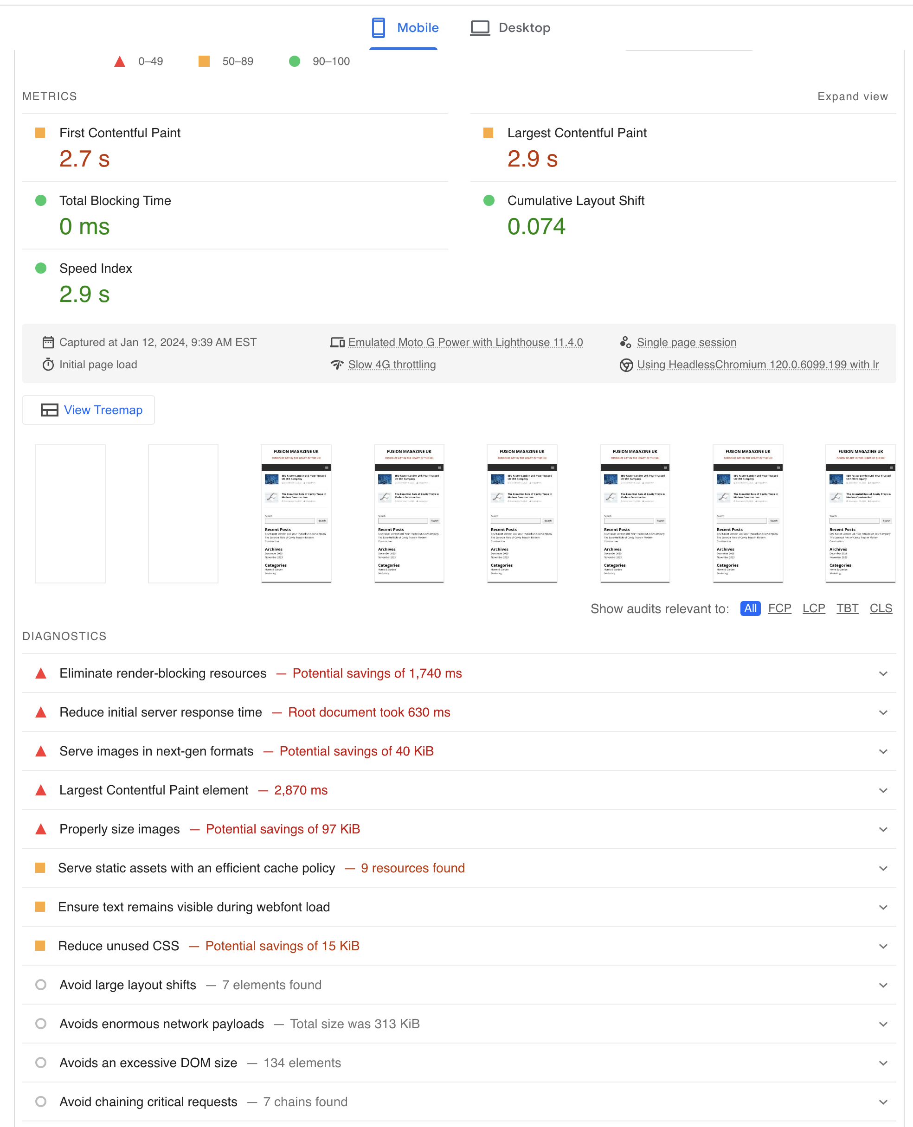The height and width of the screenshot is (1127, 913).
Task: Click red triangle icon for Eliminate render-blocking resources
Action: tap(40, 673)
